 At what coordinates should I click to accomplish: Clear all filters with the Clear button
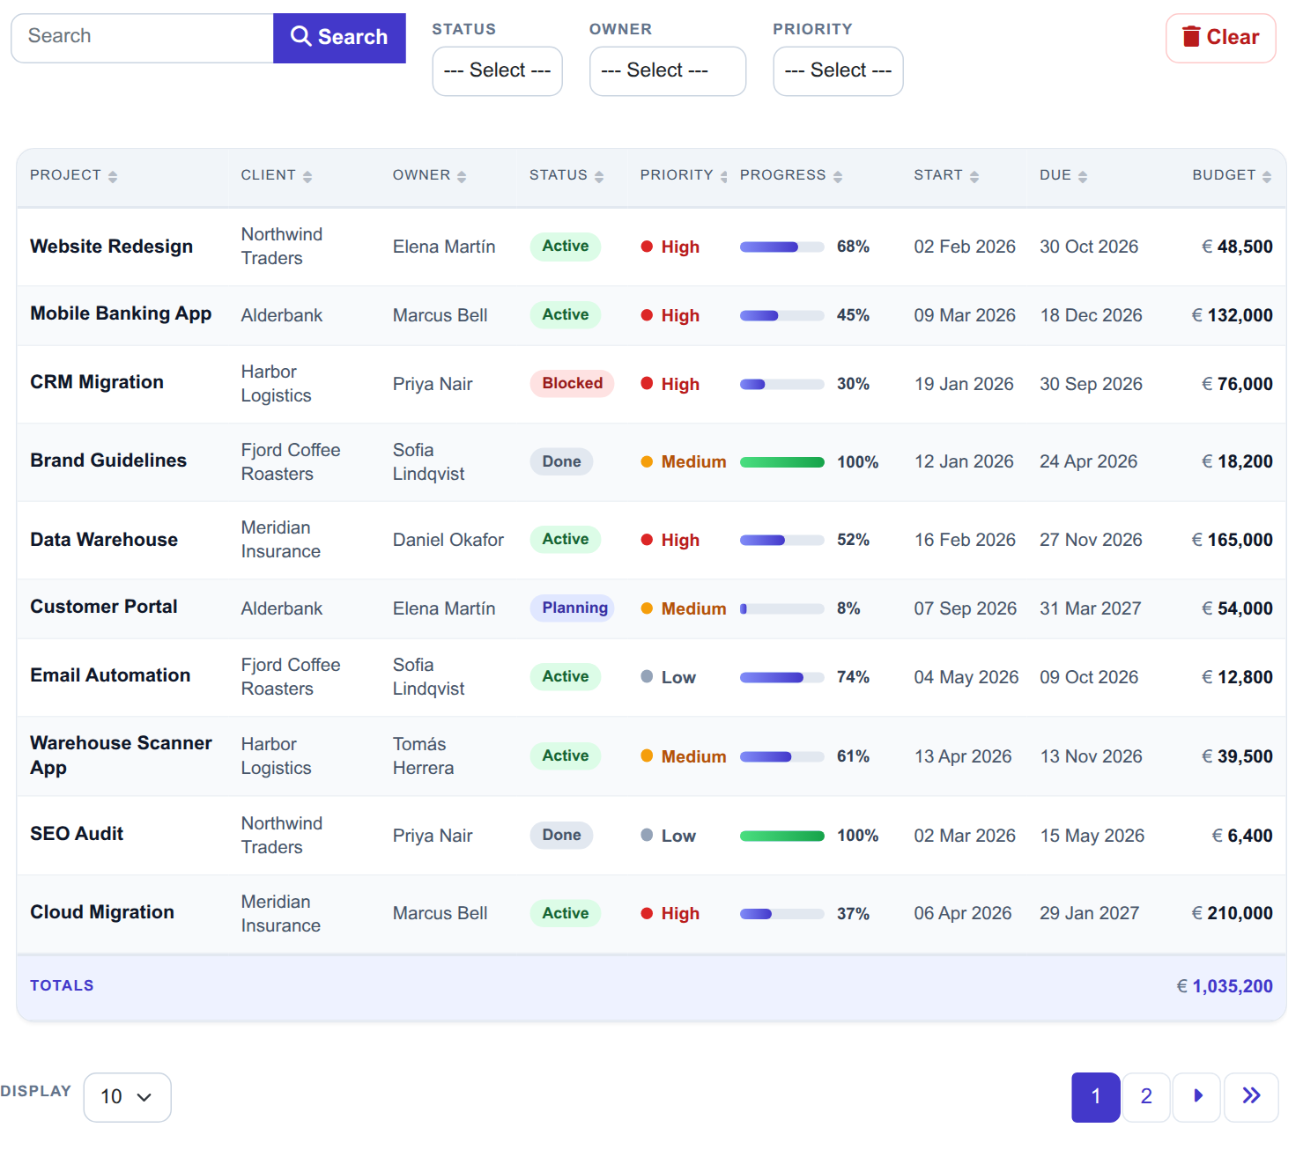tap(1221, 38)
